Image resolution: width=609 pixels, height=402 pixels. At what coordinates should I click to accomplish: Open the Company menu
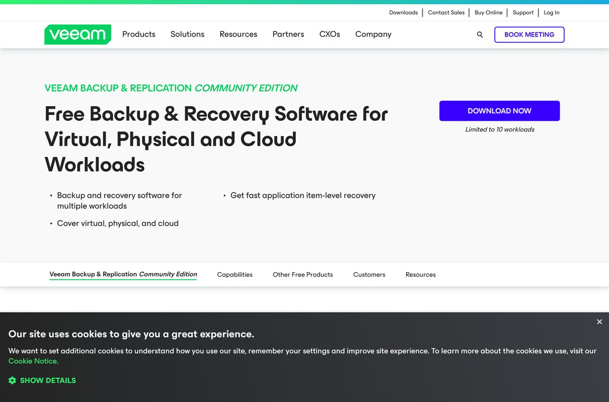373,34
